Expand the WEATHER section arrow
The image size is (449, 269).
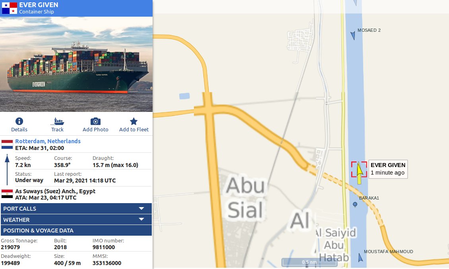pyautogui.click(x=141, y=219)
